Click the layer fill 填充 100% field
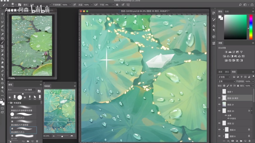Screen dimensions: 255x143 point(248,86)
